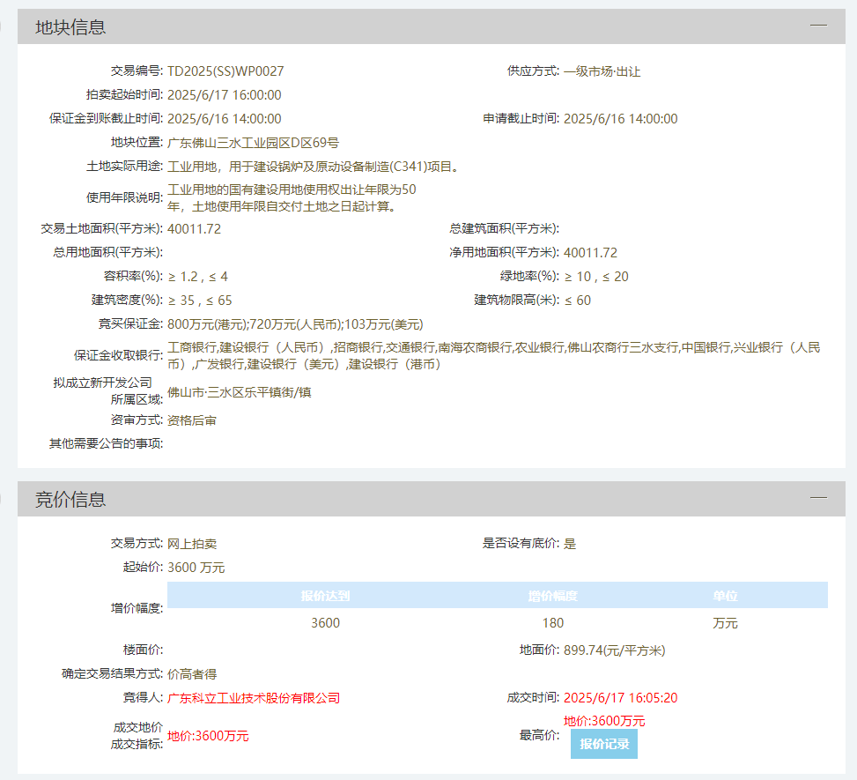
Task: Click the 报价达到 table column header
Action: (325, 596)
